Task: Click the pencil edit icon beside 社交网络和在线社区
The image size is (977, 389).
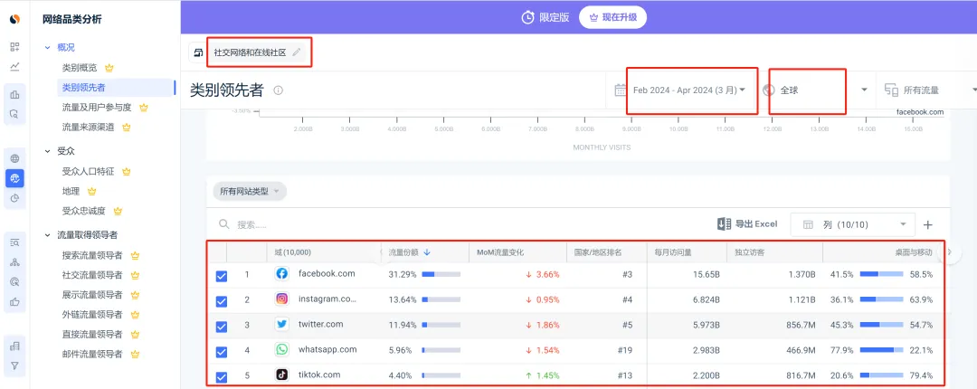Action: click(297, 52)
